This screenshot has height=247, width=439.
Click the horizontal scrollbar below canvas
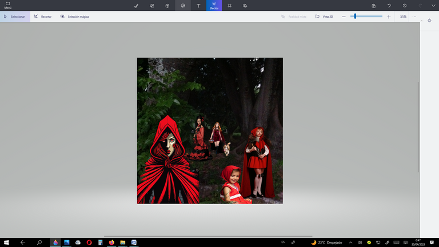click(x=208, y=236)
